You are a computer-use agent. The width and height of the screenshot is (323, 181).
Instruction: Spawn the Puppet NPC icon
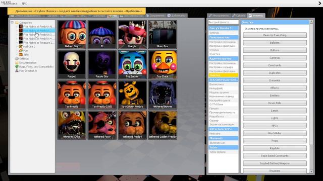pos(72,65)
